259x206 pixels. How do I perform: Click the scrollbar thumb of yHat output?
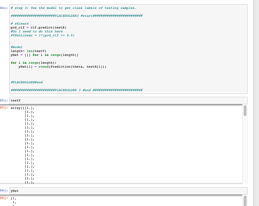(x=245, y=201)
